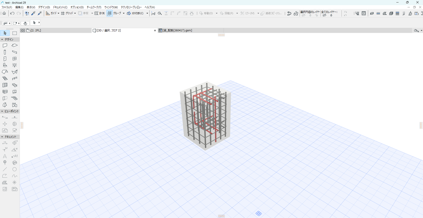
Task: Select the Beam tool
Action: click(14, 52)
